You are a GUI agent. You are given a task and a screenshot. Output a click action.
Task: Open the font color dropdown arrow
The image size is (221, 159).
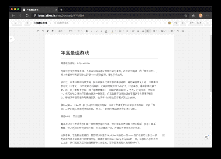(109, 31)
